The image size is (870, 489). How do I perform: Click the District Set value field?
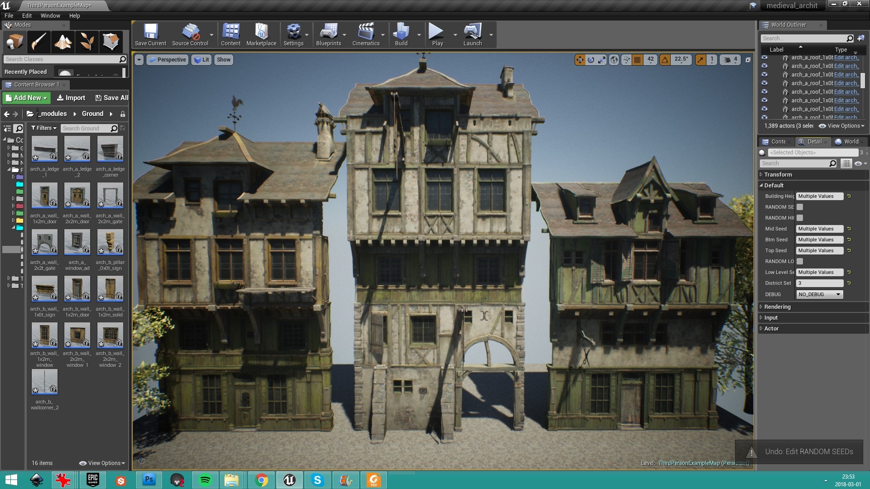[820, 283]
